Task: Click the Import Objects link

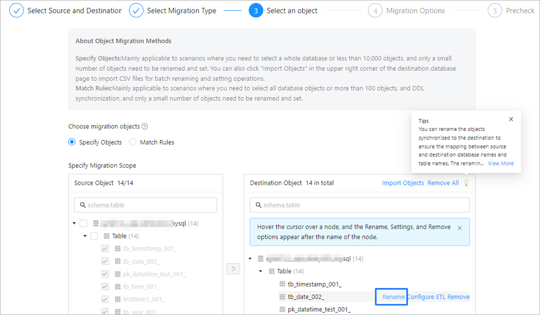Action: click(x=402, y=183)
